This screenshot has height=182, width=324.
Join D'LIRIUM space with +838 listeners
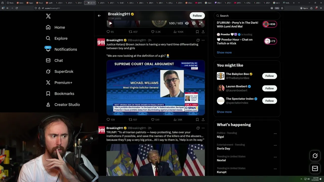tap(270, 24)
